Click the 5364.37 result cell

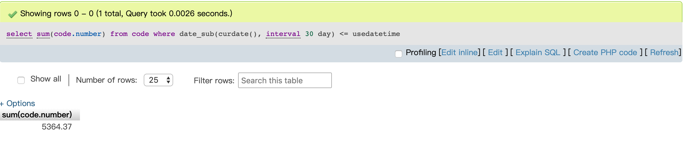(x=57, y=127)
